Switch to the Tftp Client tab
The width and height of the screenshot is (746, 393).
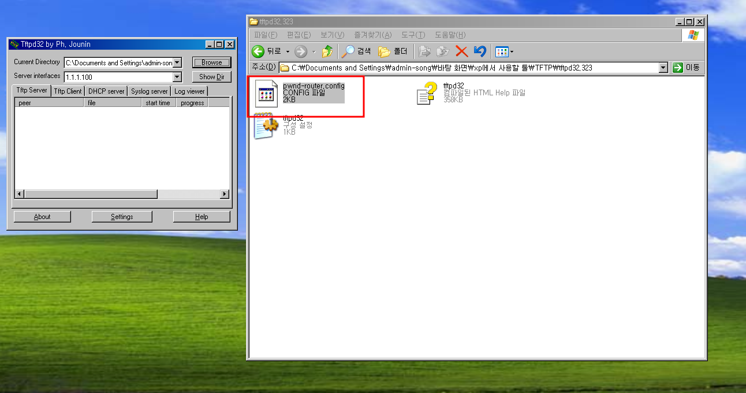[68, 91]
